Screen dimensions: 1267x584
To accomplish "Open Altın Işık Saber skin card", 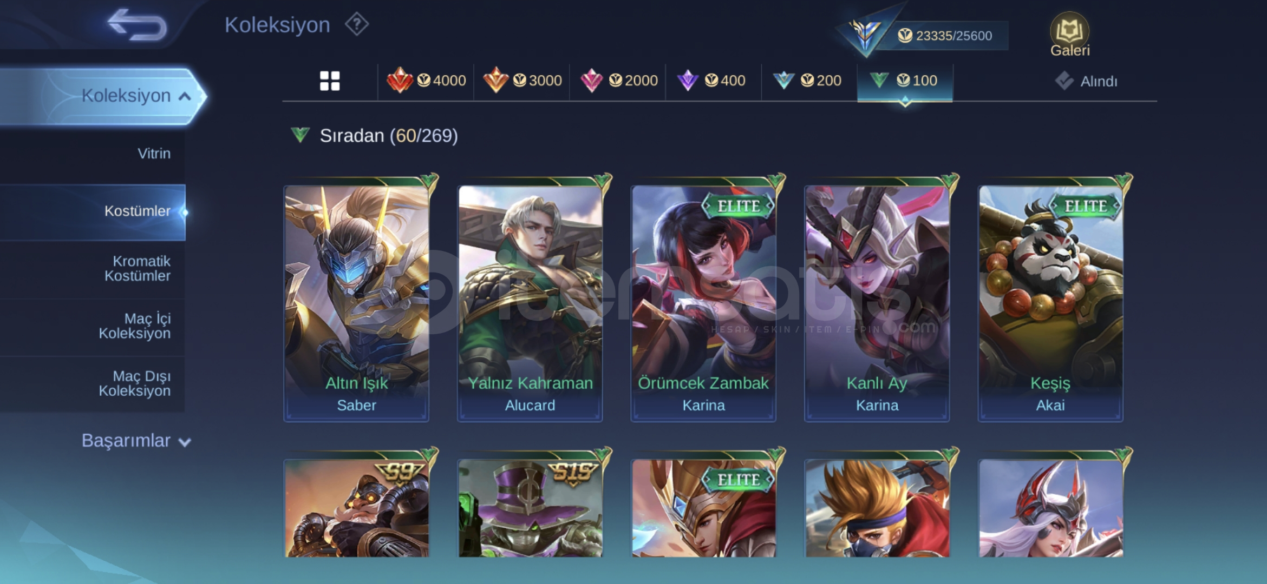I will 357,303.
